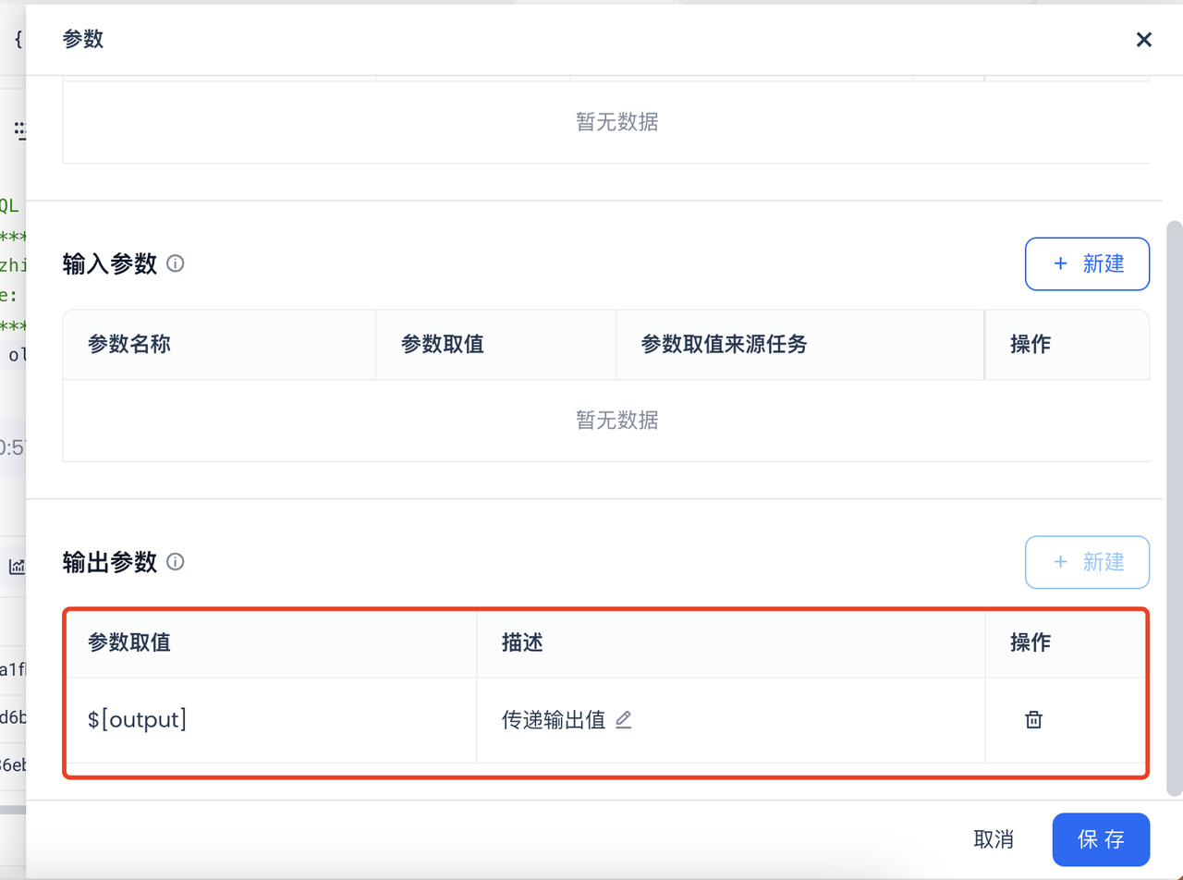Select the $[output] parameter value cell
1183x880 pixels.
pos(270,720)
